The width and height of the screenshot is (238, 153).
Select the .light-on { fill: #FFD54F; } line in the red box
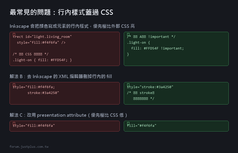tap(42, 60)
